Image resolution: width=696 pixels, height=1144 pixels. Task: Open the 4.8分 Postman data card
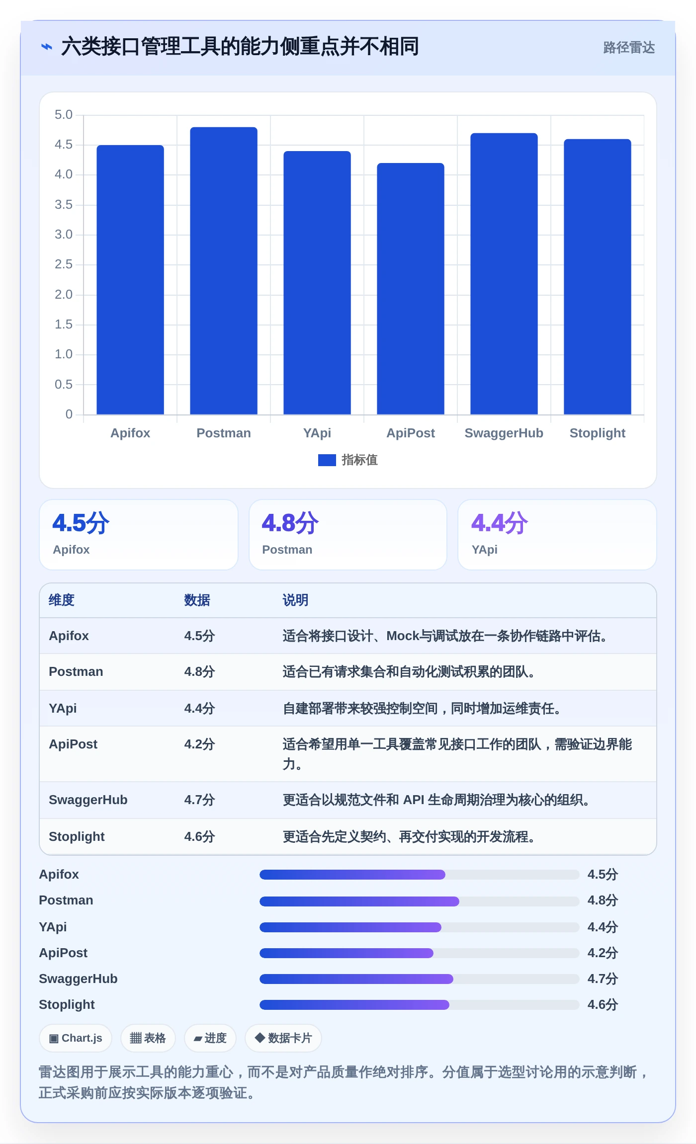click(x=348, y=535)
